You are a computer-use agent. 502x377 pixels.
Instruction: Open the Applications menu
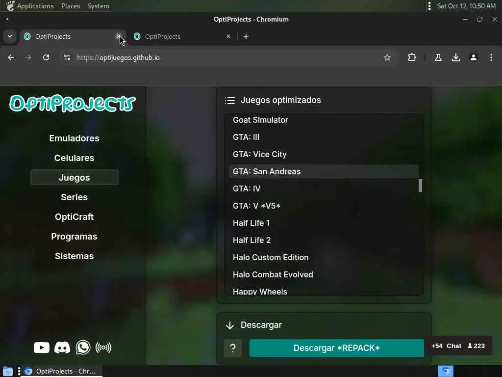coord(35,6)
